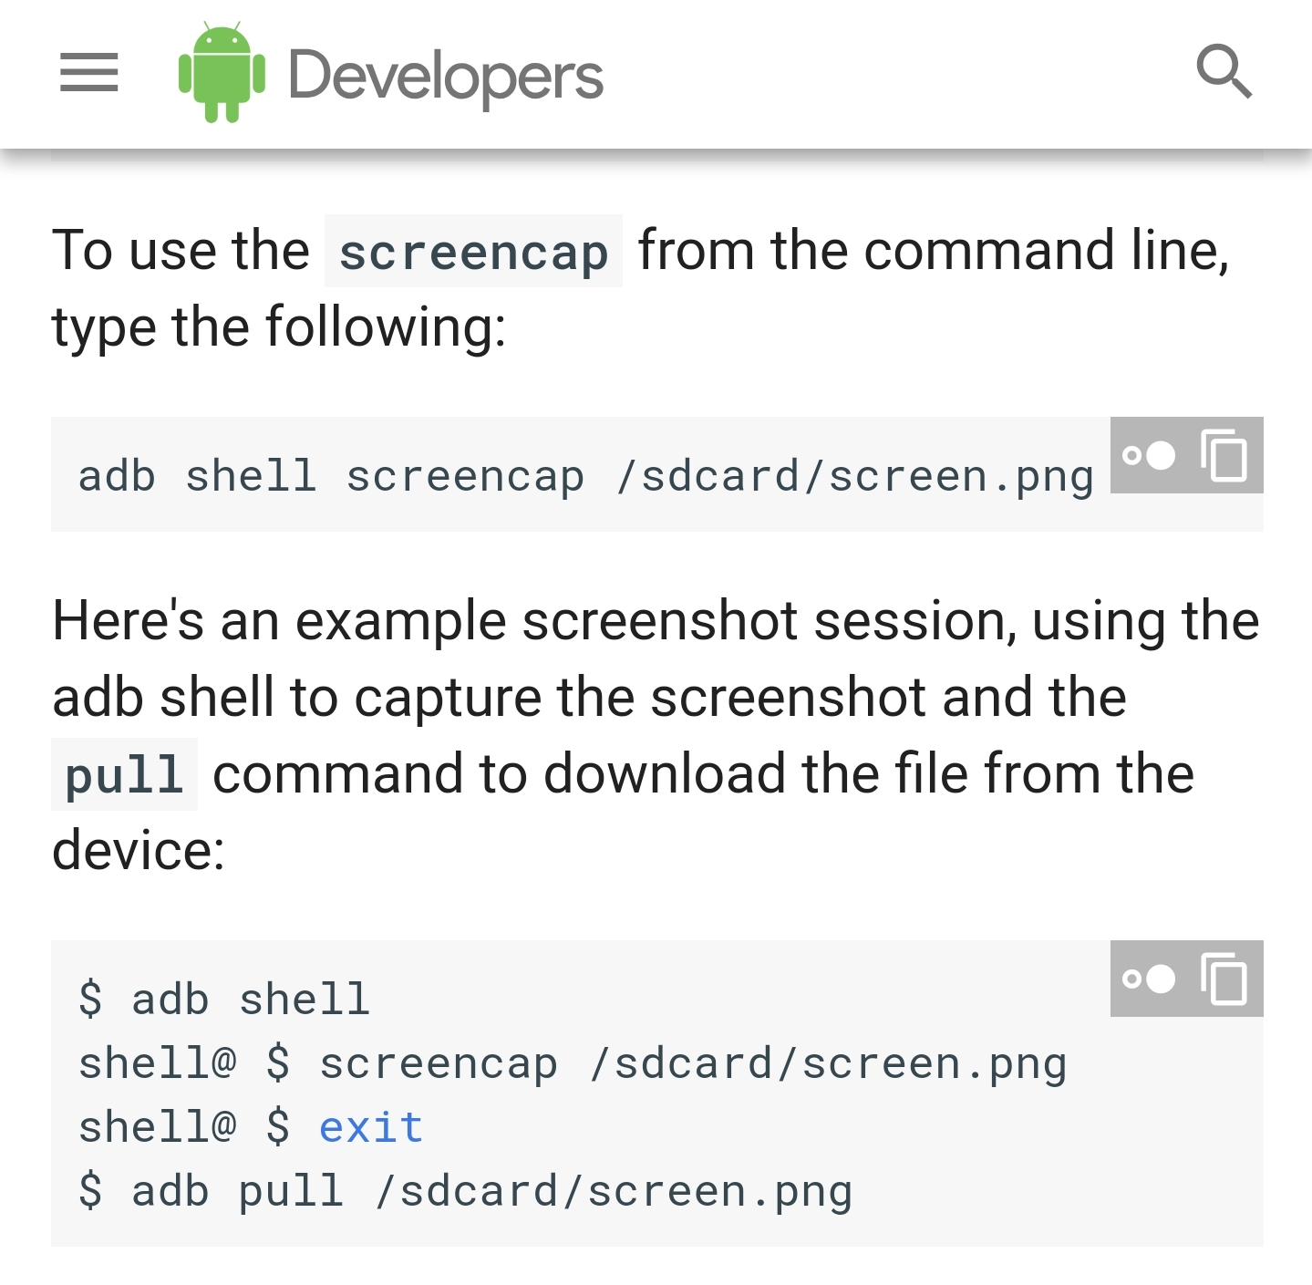
Task: Select the inline screencap code term
Action: (x=473, y=252)
